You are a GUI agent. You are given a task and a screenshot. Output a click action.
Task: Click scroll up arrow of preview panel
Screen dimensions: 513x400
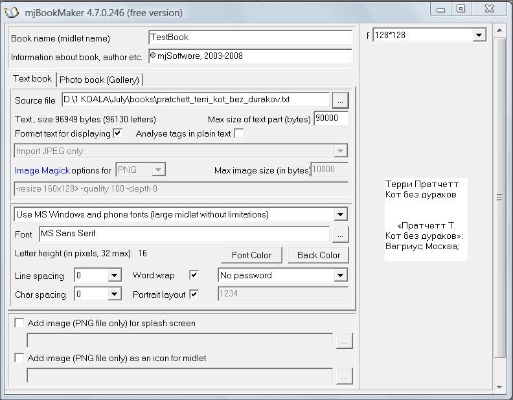pyautogui.click(x=499, y=30)
